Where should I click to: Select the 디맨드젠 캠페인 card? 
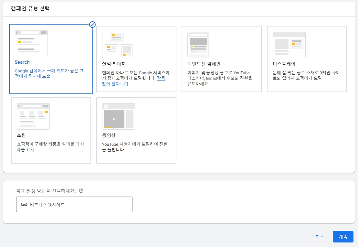coord(221,59)
